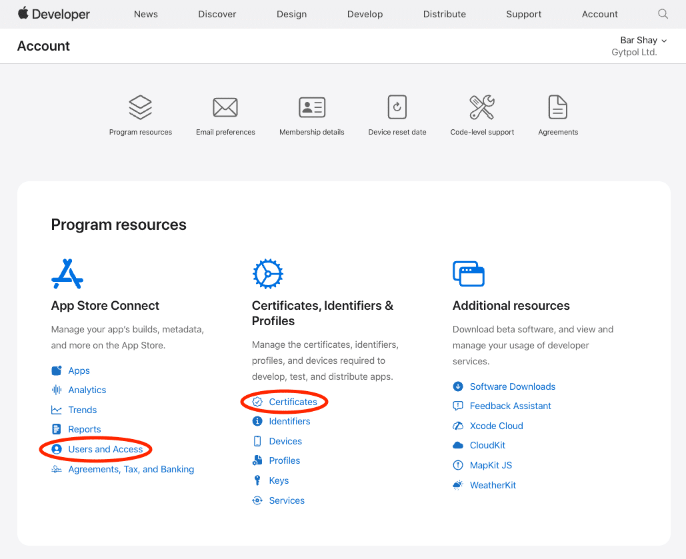
Task: Click the Agreements document icon
Action: click(x=558, y=107)
